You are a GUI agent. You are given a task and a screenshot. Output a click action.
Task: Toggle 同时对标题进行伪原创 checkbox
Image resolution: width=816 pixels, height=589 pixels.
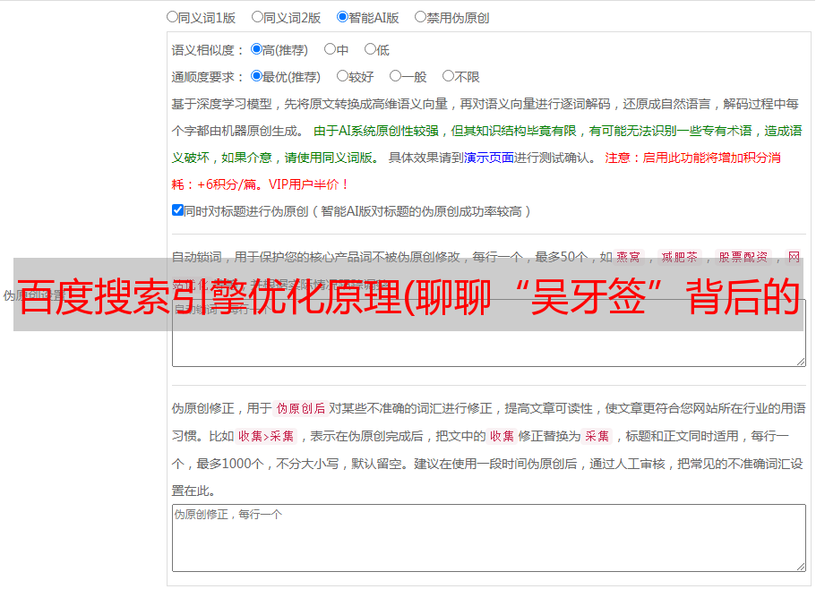coord(177,210)
